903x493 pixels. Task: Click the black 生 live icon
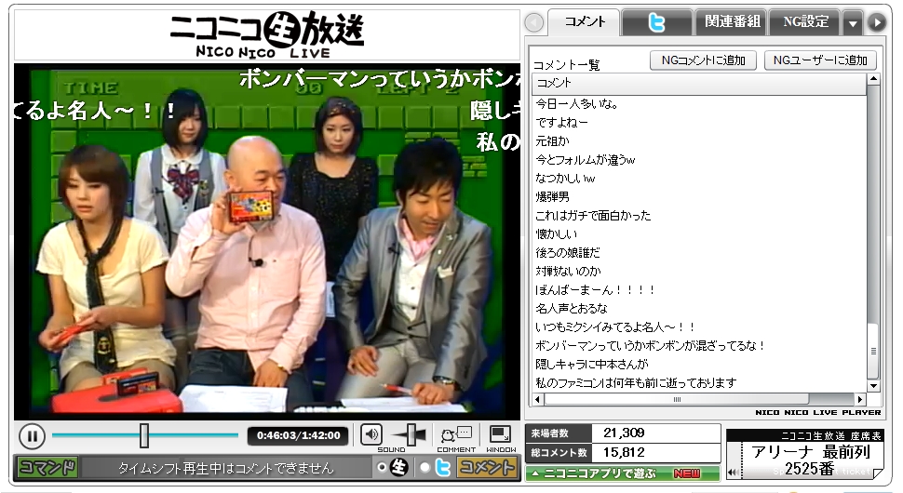398,467
